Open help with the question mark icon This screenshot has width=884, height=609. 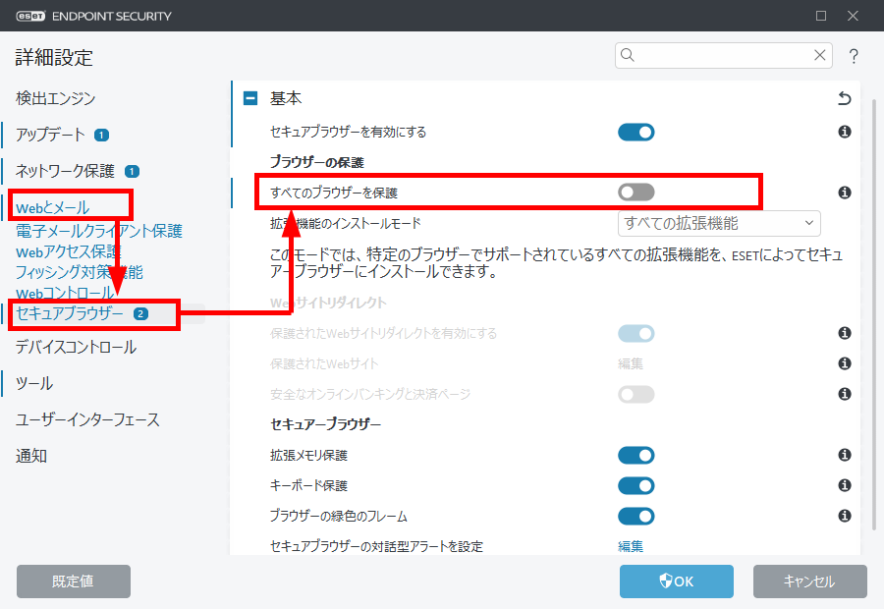(854, 56)
